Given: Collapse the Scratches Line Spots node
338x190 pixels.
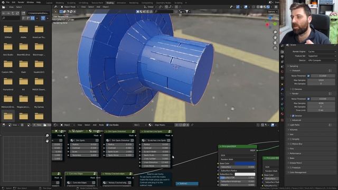Looking at the screenshot, I should (142, 131).
